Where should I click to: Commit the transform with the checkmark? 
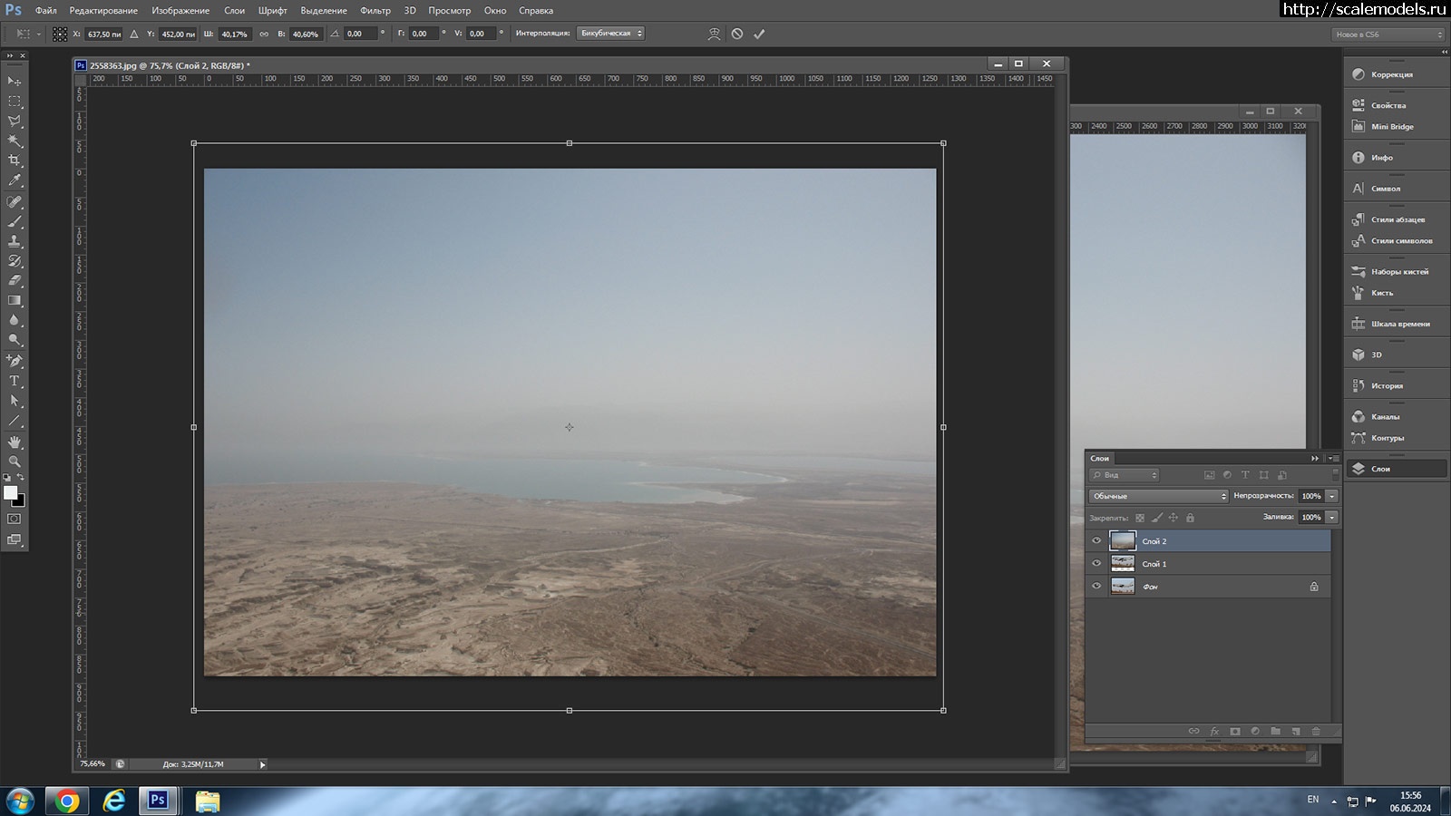(x=759, y=34)
